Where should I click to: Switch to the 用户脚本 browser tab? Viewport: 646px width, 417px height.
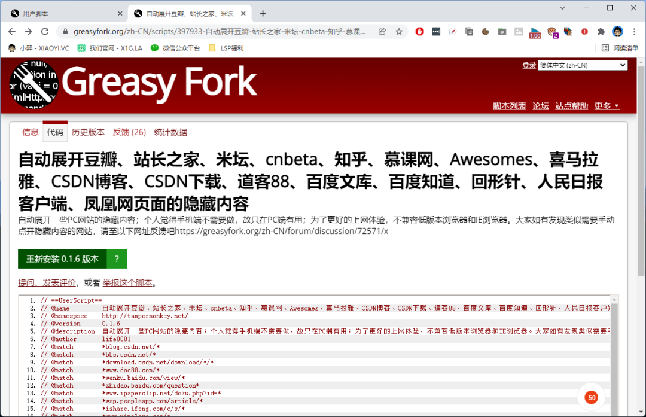coord(67,14)
